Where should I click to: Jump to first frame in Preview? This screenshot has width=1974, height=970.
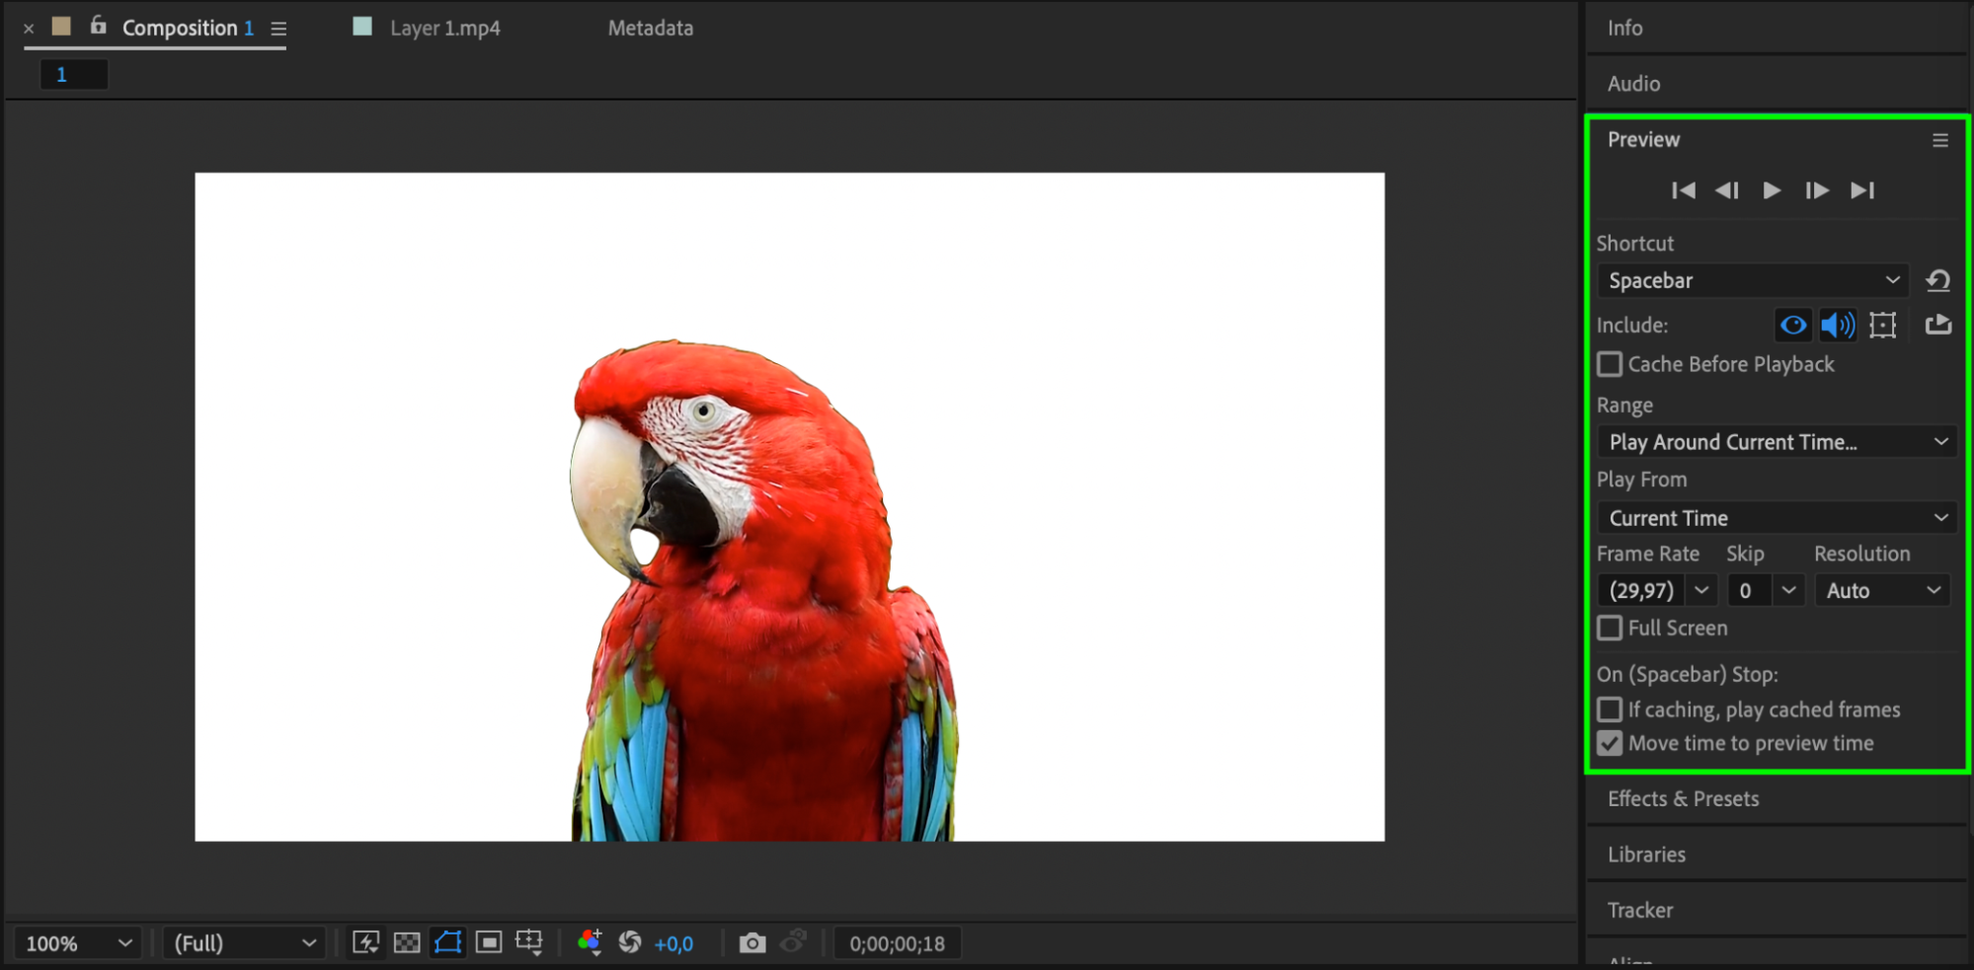point(1683,190)
